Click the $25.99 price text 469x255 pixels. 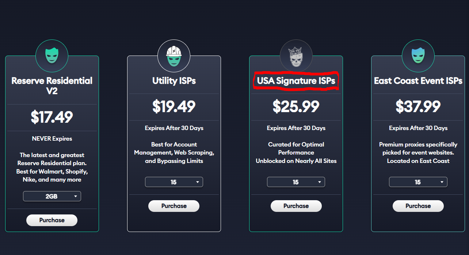[296, 107]
